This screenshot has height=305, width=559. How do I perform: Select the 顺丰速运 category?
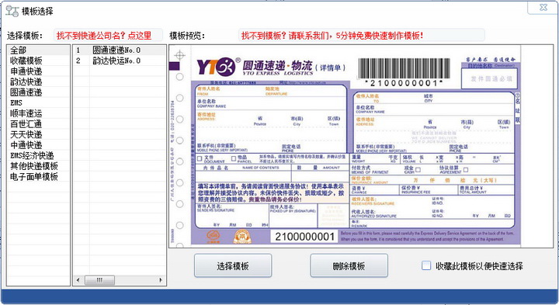pos(39,113)
